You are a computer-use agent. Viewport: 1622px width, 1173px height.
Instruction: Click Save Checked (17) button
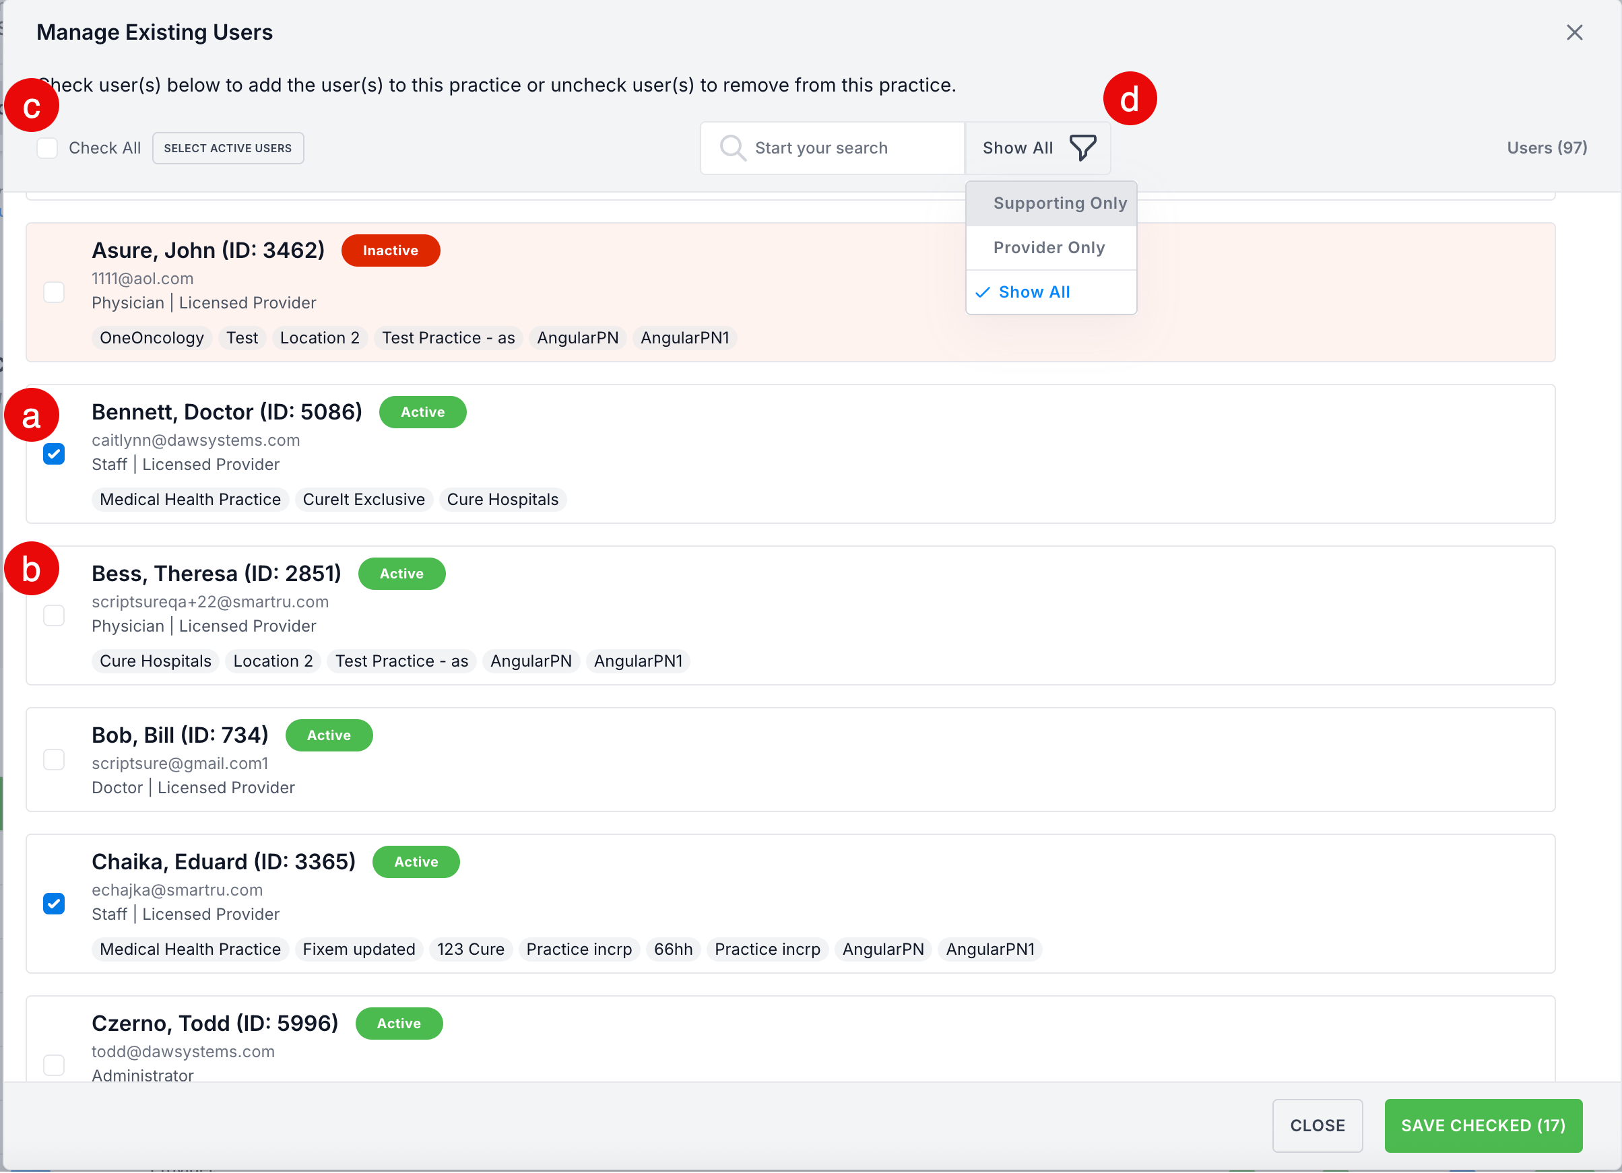[1483, 1125]
